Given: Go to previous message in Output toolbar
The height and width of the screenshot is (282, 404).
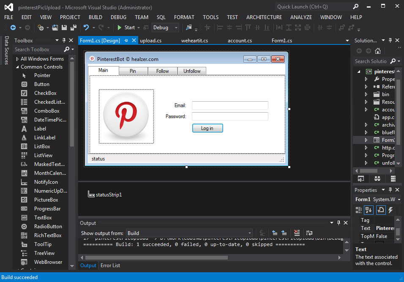Looking at the screenshot, I should pyautogui.click(x=275, y=233).
